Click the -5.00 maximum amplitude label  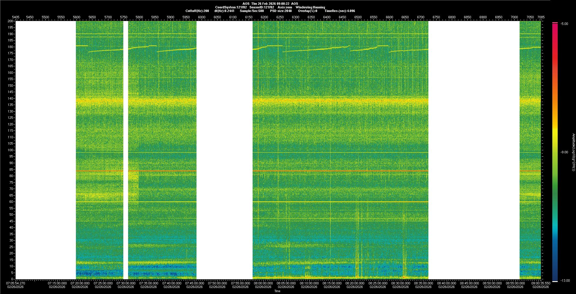[564, 24]
